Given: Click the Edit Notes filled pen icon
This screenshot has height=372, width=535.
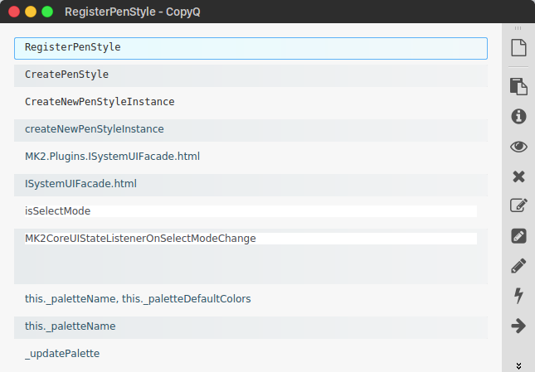Looking at the screenshot, I should coord(518,236).
